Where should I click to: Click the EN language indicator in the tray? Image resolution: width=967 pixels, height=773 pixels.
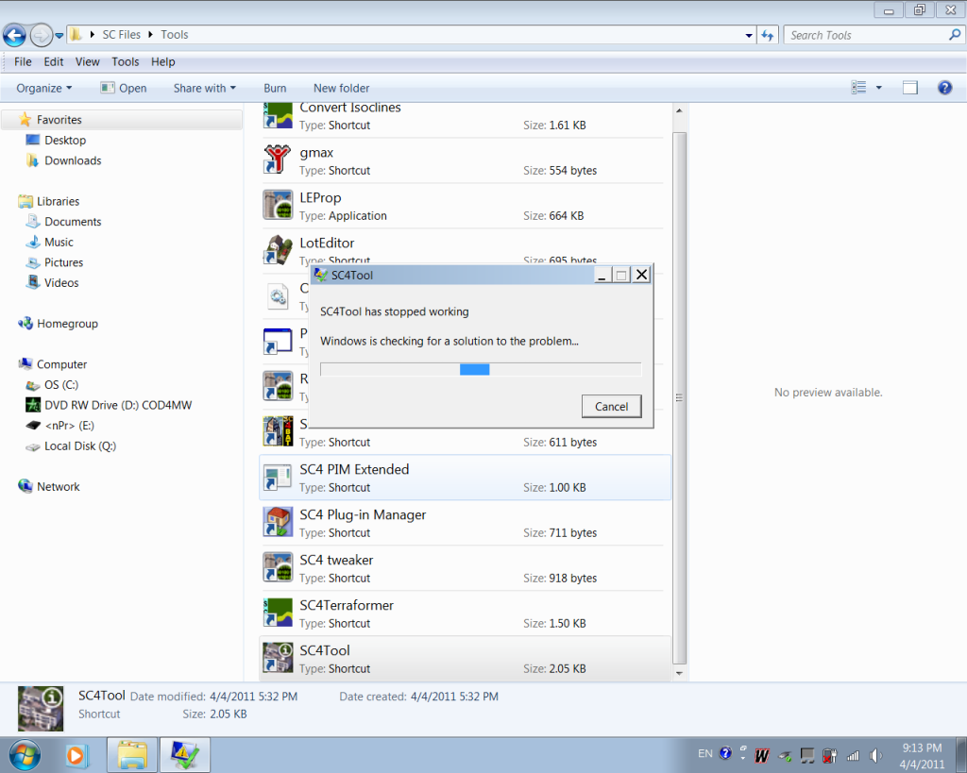[x=704, y=753]
